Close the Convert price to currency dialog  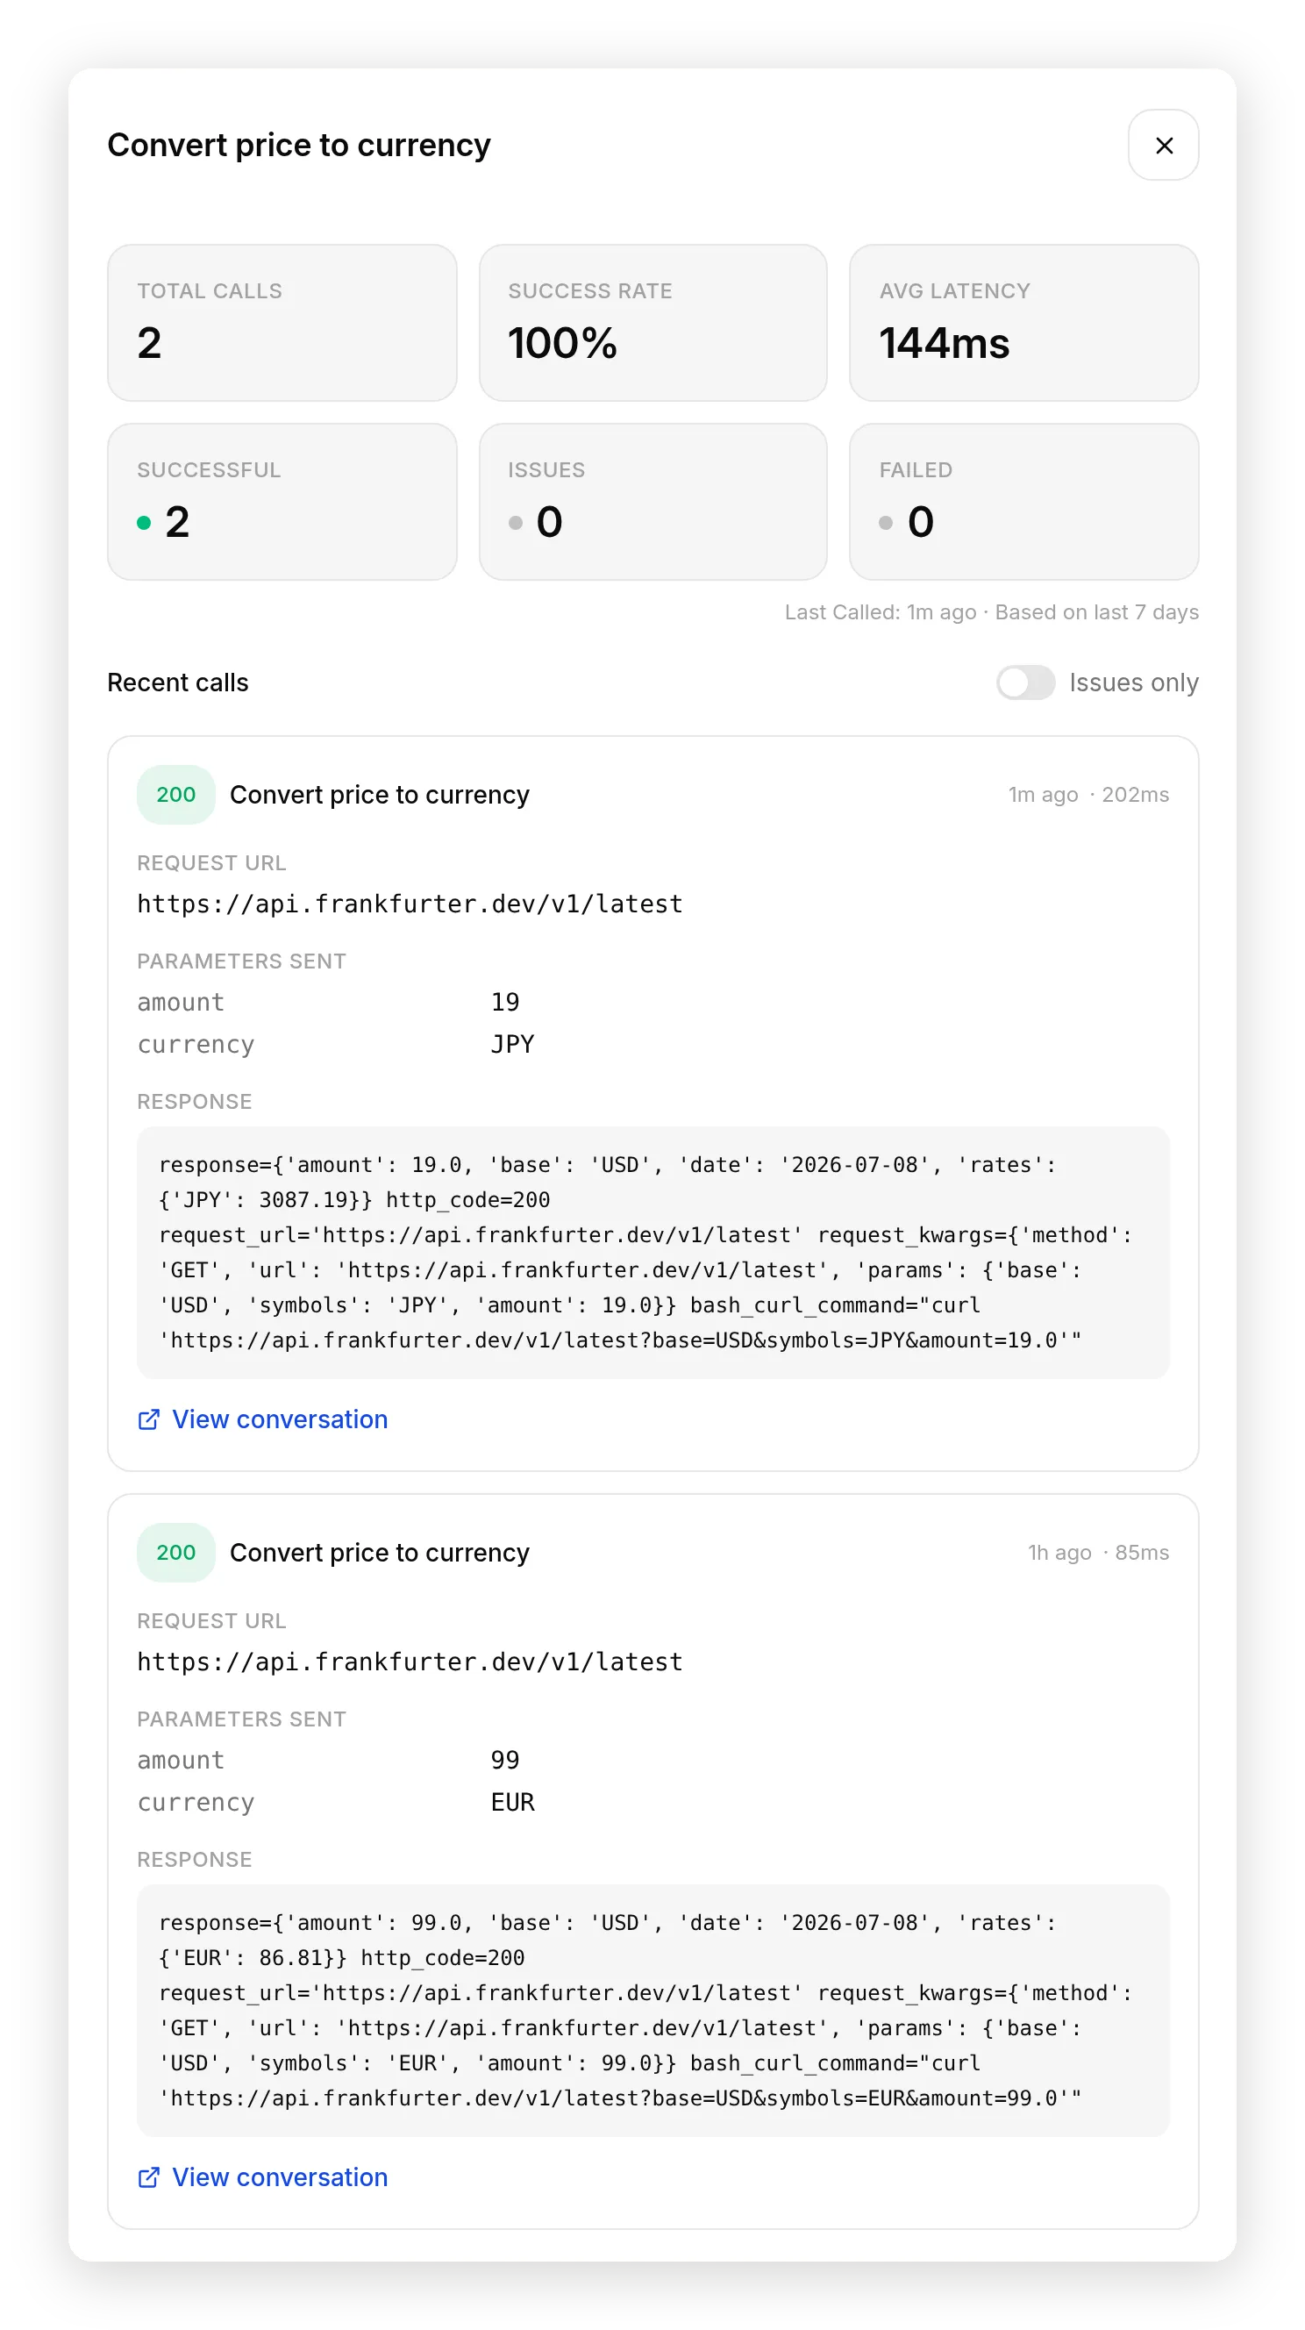pos(1163,145)
